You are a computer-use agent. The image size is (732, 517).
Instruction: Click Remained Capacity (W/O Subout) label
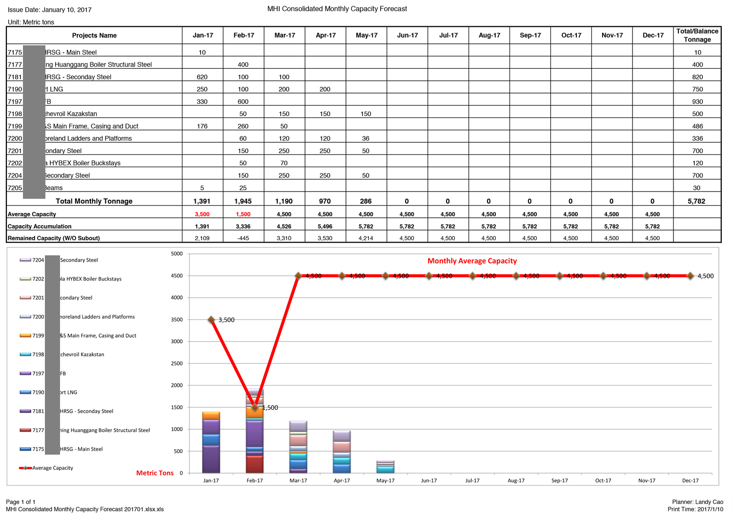pos(54,238)
